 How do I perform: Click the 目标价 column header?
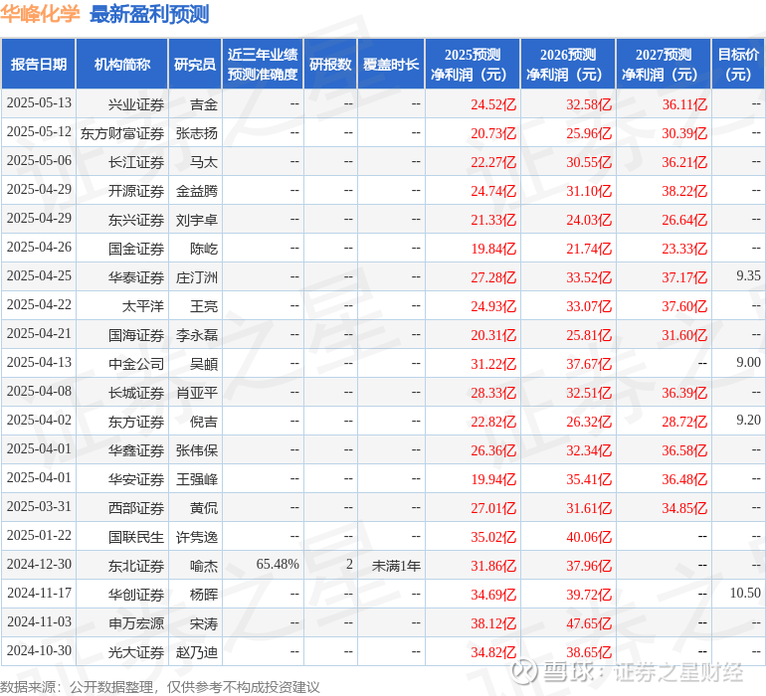coord(738,64)
